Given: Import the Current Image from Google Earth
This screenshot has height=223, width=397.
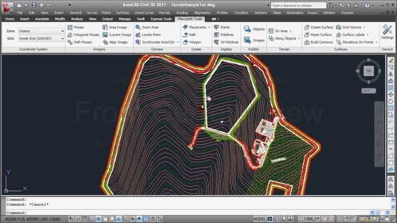Looking at the screenshot, I should point(117,35).
